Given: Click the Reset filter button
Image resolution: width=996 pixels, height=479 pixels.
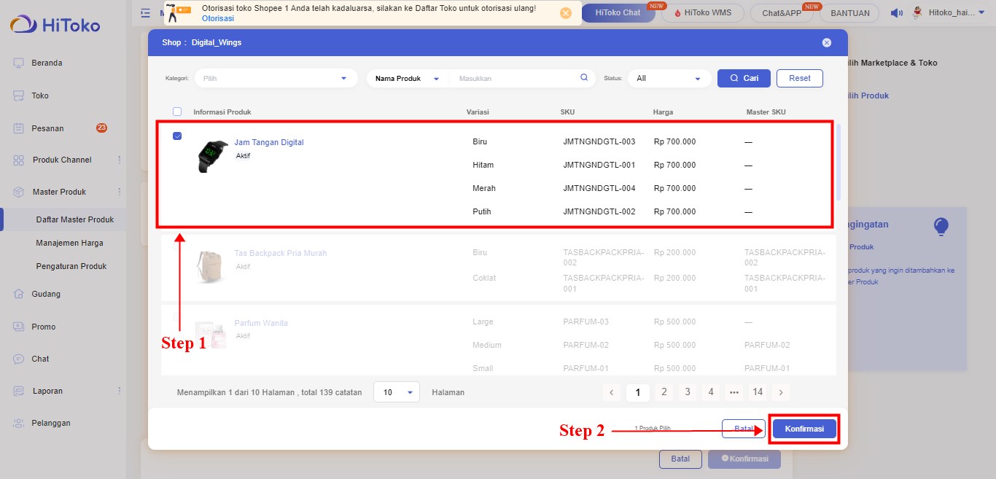Looking at the screenshot, I should (x=799, y=78).
